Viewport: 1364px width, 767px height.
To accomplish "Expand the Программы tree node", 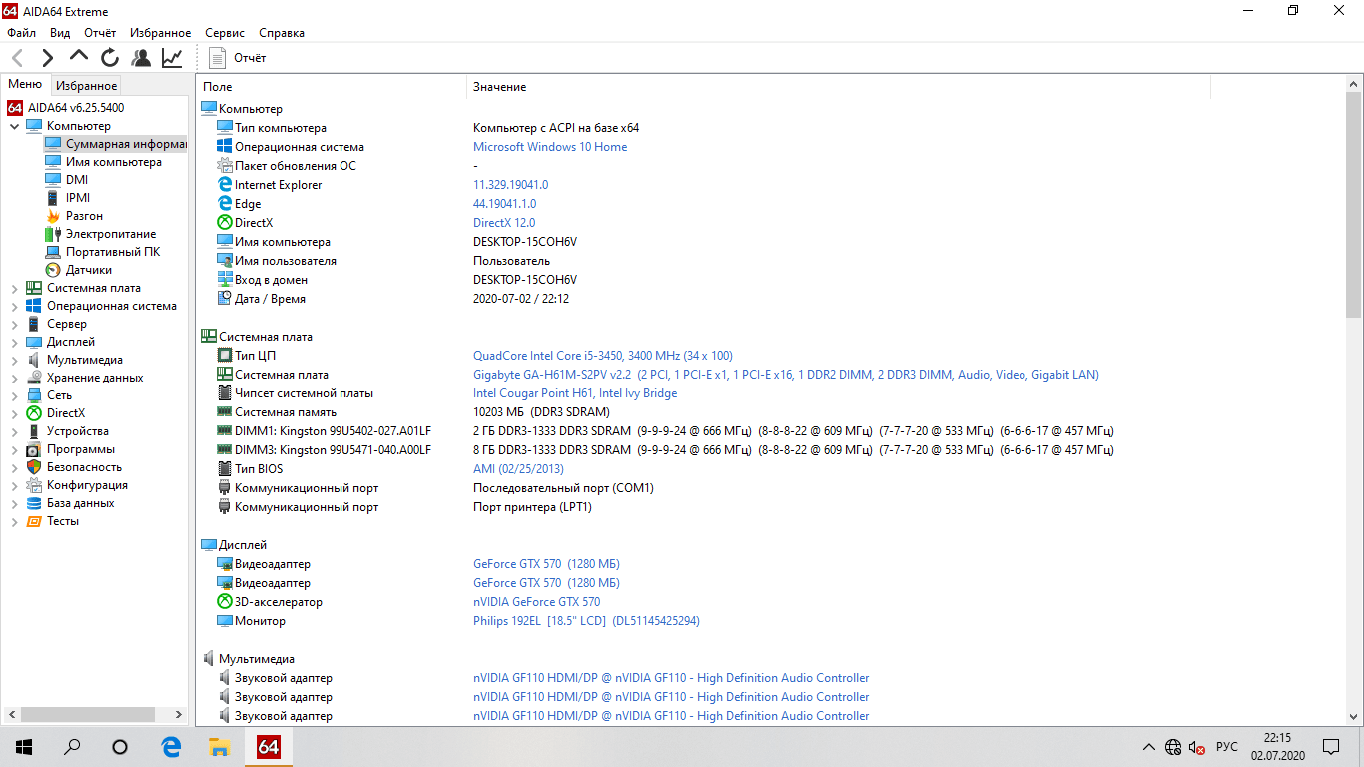I will (x=14, y=449).
